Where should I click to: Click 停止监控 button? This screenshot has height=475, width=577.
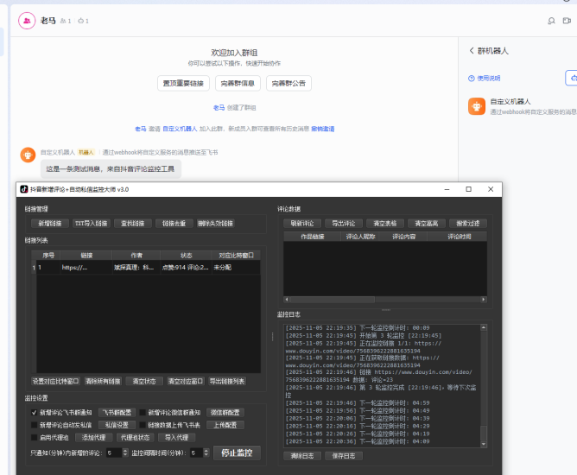237,453
